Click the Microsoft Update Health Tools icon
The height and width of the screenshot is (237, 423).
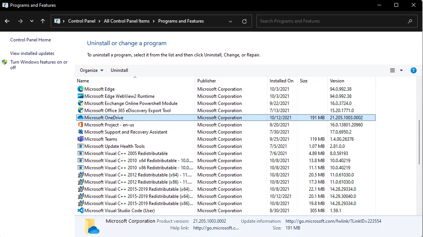(80, 146)
